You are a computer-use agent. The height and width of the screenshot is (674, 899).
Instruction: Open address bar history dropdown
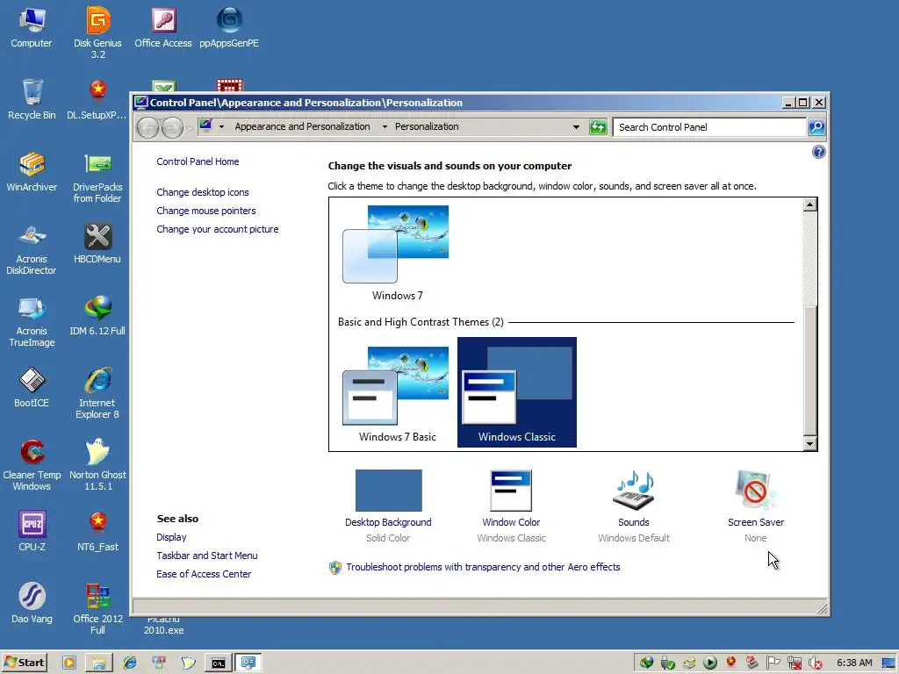[x=576, y=127]
